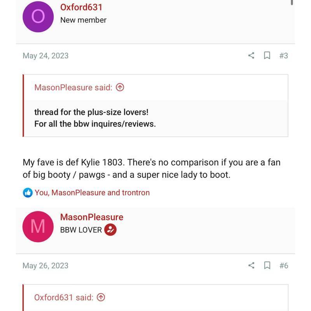Open MasonPleasure username profile link
The height and width of the screenshot is (311, 311).
point(92,217)
